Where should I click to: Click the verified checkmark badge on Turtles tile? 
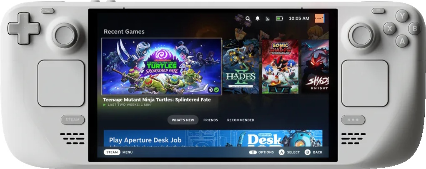[x=216, y=90]
